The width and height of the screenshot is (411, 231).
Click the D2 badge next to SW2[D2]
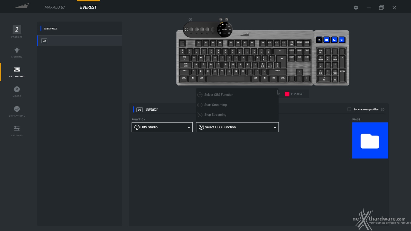[139, 110]
